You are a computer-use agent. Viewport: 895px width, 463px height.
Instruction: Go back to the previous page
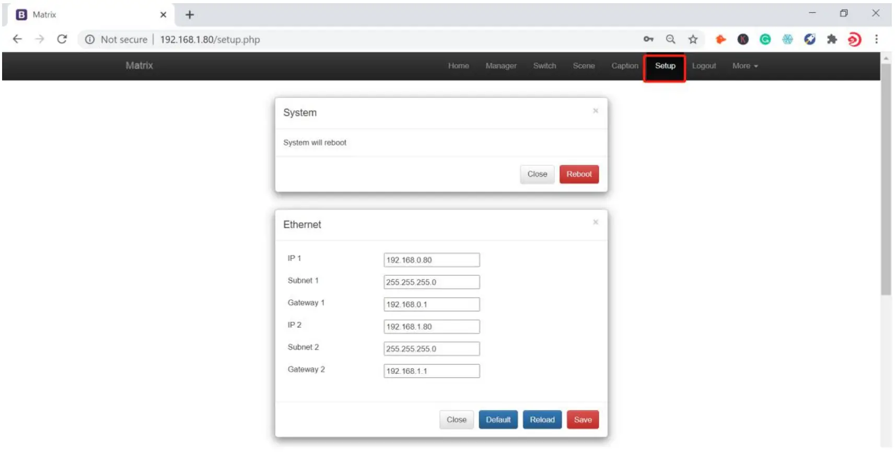(17, 39)
